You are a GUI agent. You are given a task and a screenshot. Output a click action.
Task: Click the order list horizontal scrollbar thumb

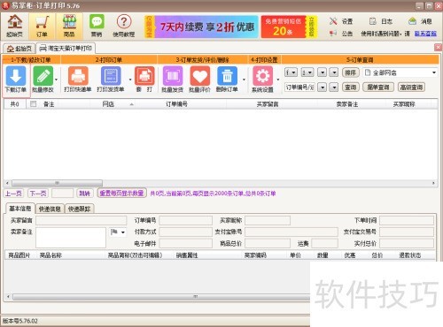57,183
